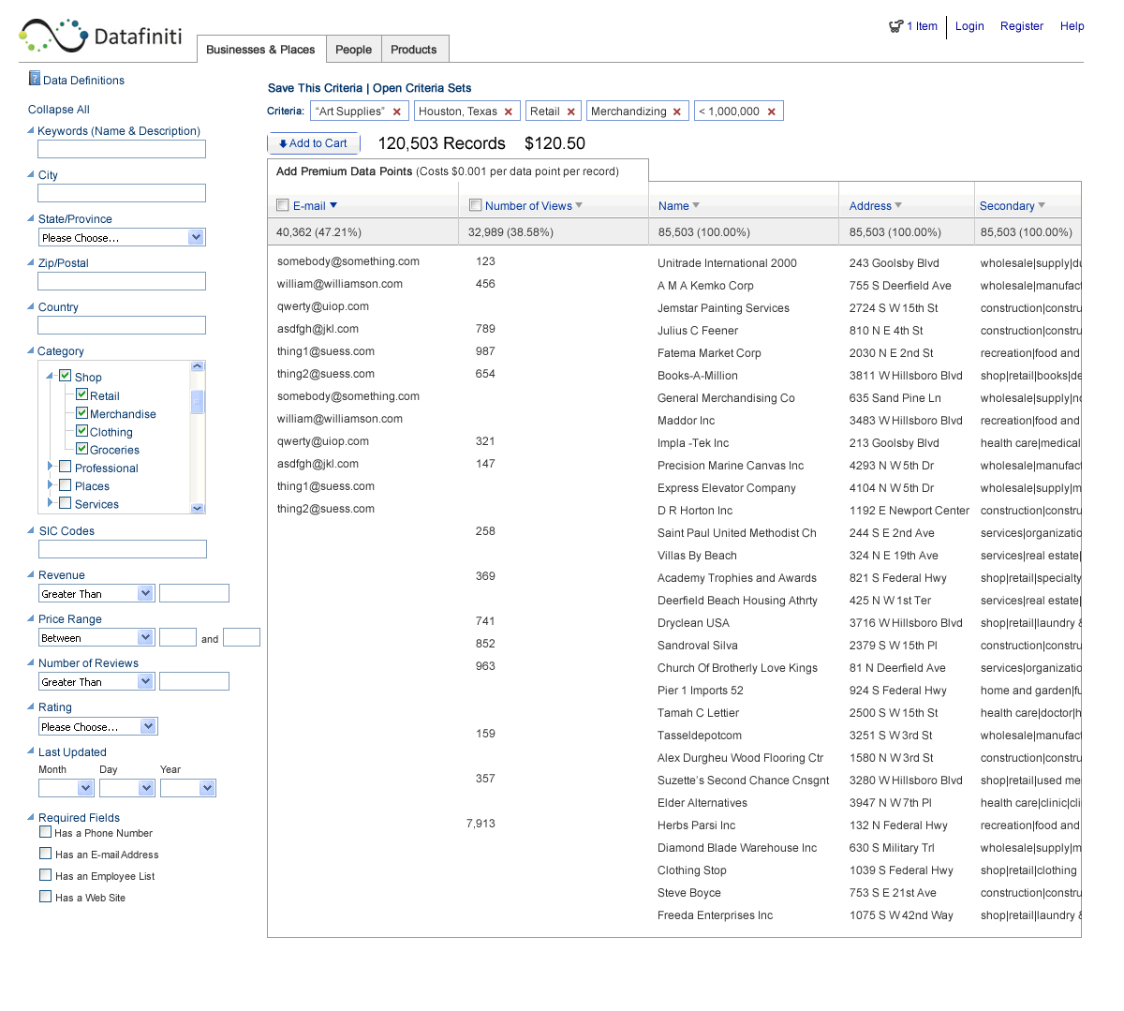
Task: Select the Add Premium Data Points tab
Action: [x=458, y=171]
